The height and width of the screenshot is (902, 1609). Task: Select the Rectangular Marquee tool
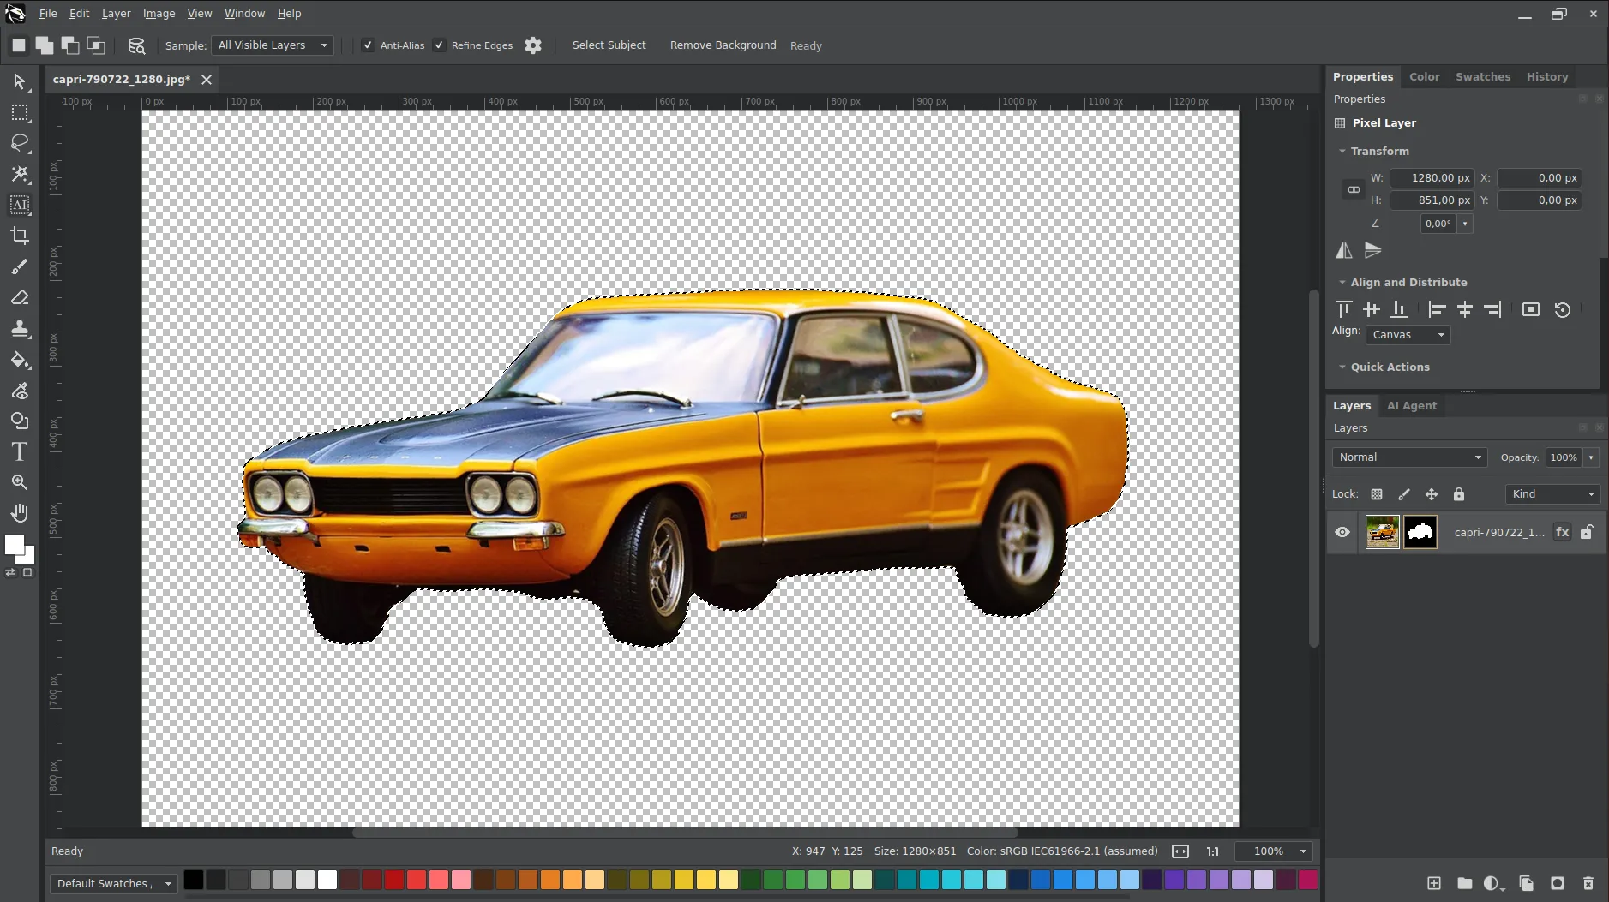click(x=20, y=112)
